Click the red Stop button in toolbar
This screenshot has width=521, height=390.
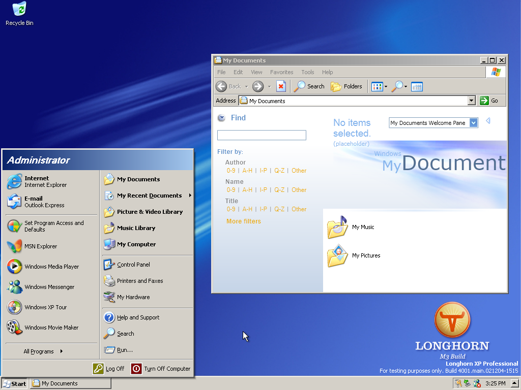(281, 86)
